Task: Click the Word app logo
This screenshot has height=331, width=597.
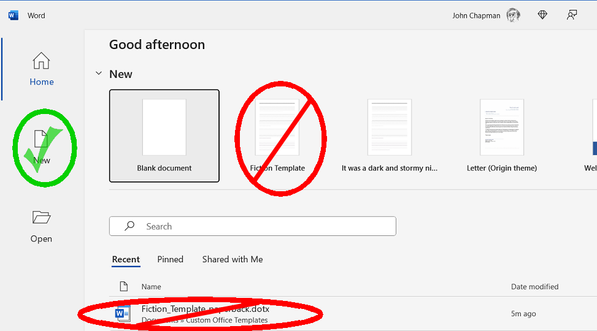Action: [13, 15]
